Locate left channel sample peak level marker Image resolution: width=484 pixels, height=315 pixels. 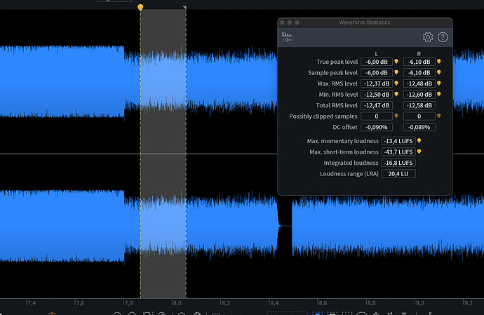point(396,72)
